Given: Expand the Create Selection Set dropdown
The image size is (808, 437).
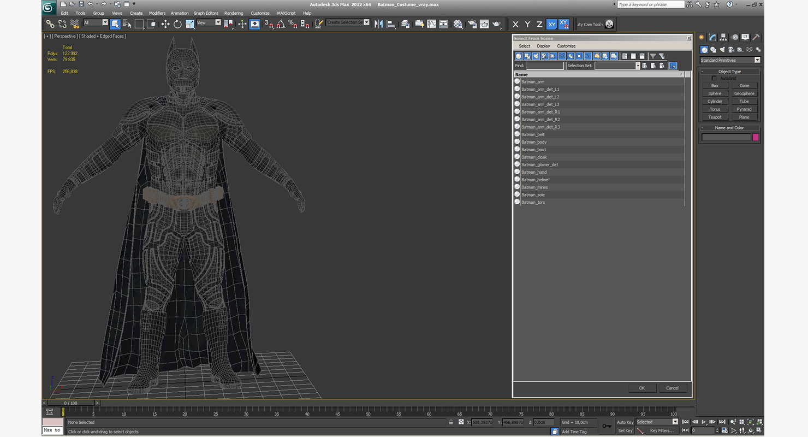Looking at the screenshot, I should [x=366, y=22].
